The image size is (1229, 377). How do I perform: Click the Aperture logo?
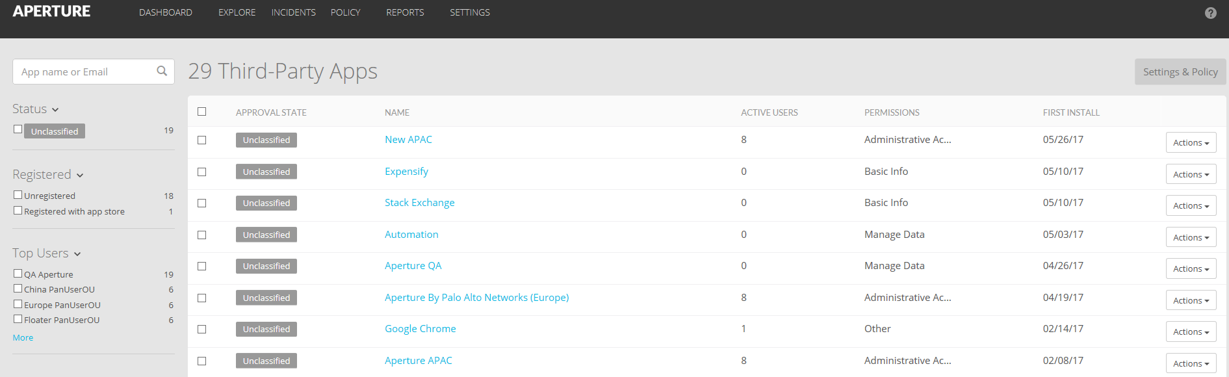click(x=51, y=12)
